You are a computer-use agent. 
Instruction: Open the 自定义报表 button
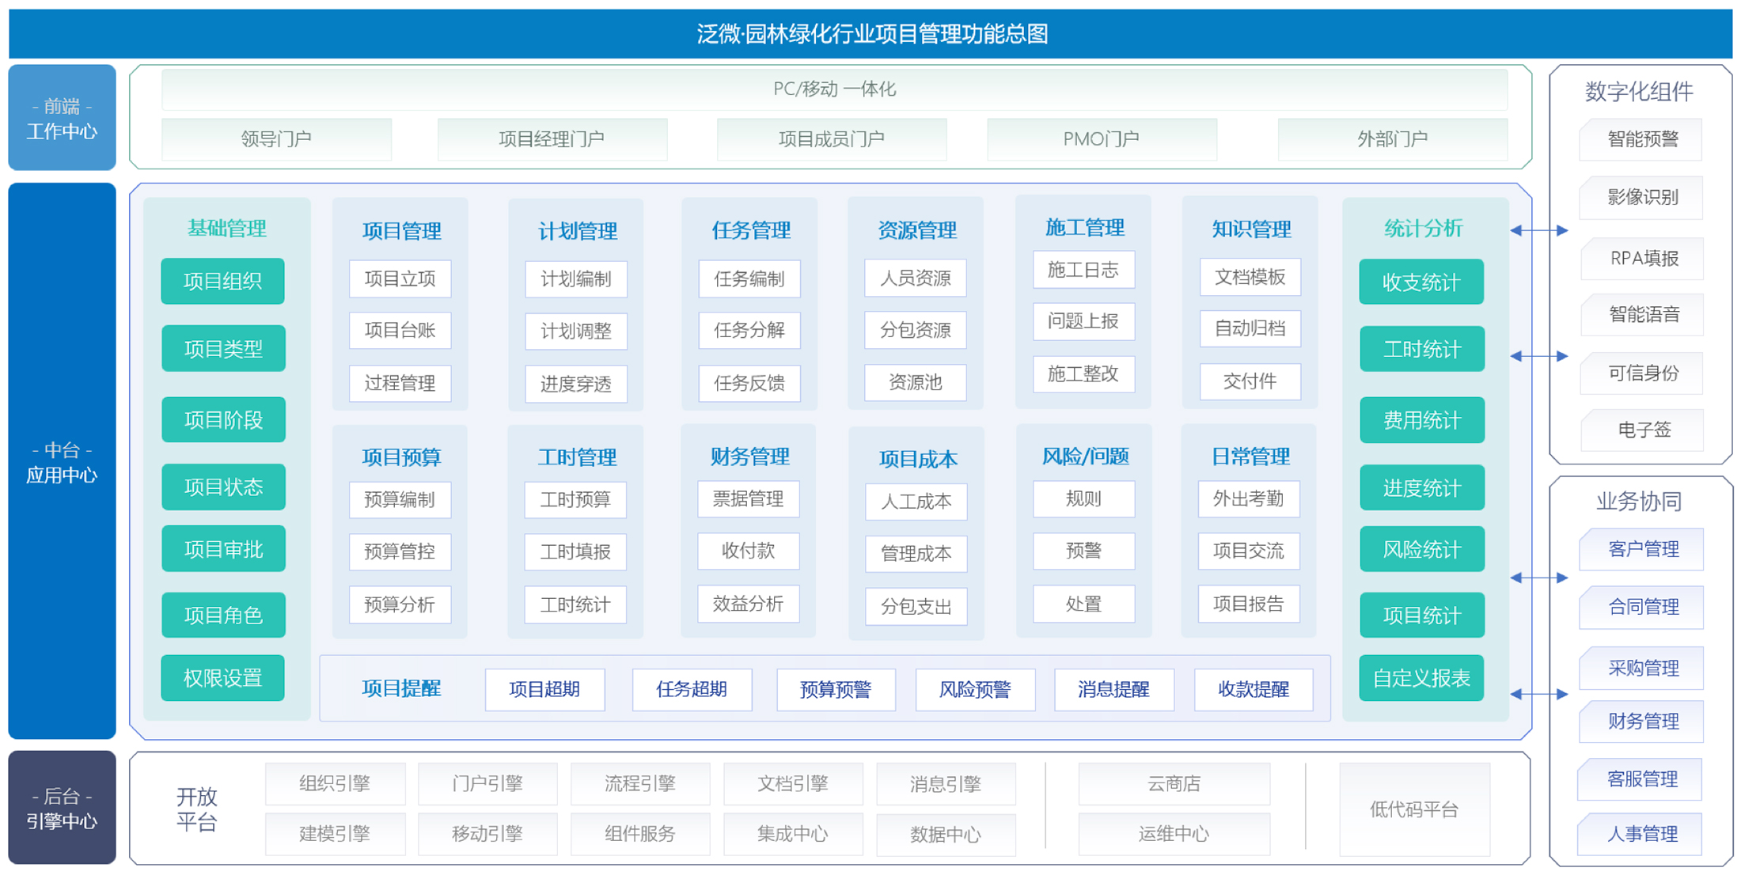click(1420, 678)
